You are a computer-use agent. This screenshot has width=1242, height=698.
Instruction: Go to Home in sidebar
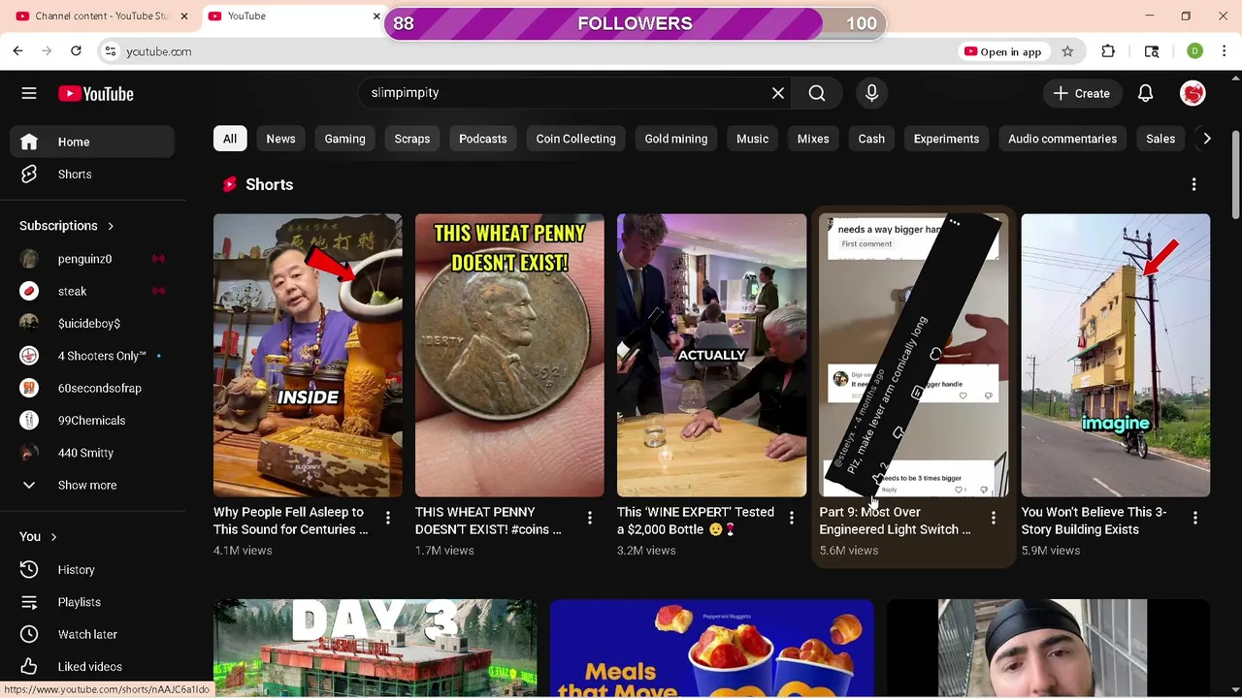click(93, 142)
